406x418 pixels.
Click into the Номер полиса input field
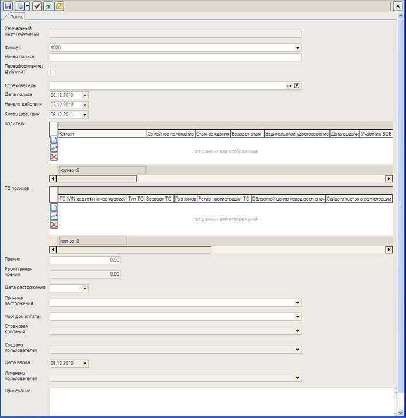175,57
